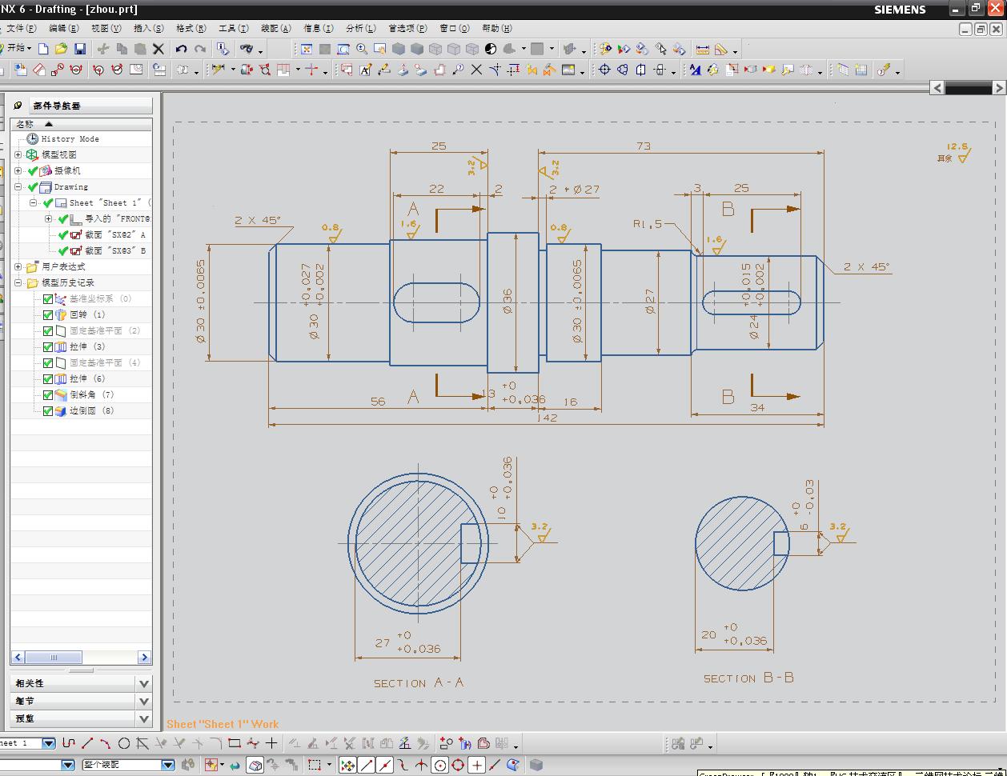Click the 开始 start button
The height and width of the screenshot is (776, 1007).
(x=16, y=49)
